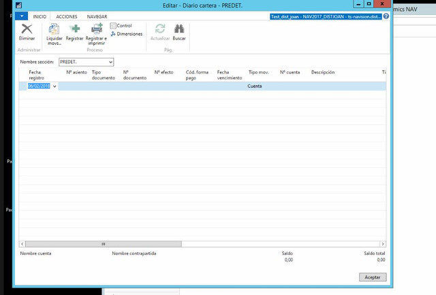
Task: Click the Nº cuenta column header
Action: (x=290, y=73)
